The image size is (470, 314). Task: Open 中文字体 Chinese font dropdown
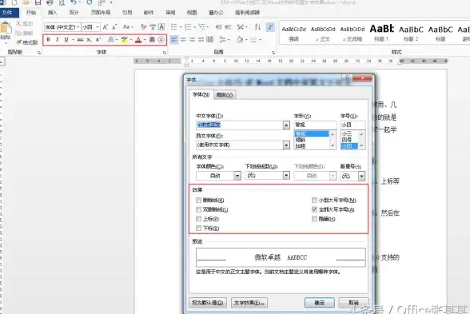[x=286, y=125]
